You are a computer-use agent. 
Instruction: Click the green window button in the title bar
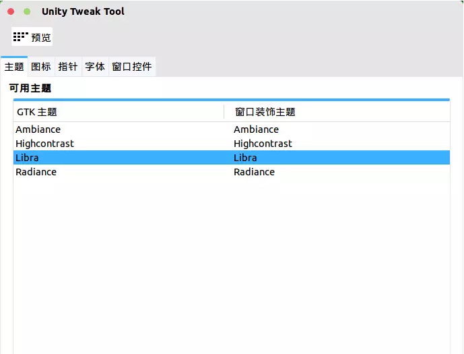[x=27, y=11]
